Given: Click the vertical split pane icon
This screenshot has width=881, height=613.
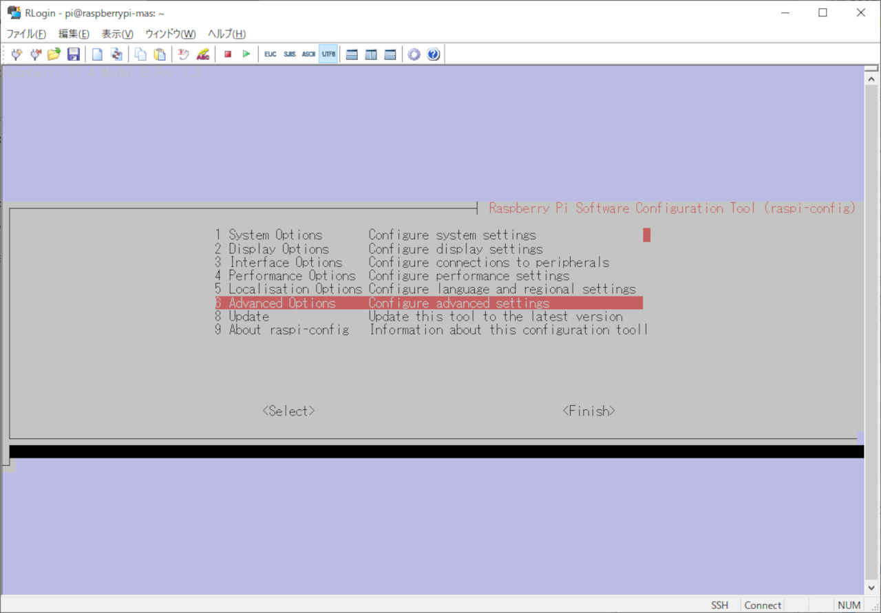Looking at the screenshot, I should [371, 54].
